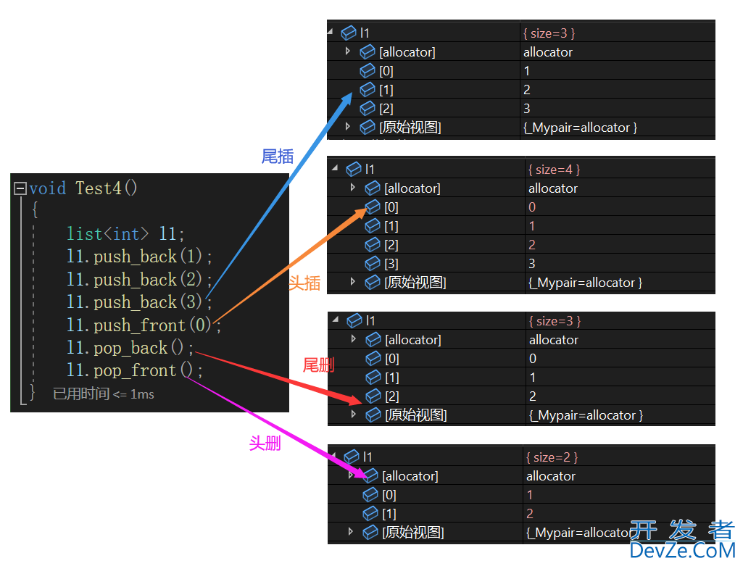Collapse the void Test4() code block
743x566 pixels.
[x=20, y=188]
